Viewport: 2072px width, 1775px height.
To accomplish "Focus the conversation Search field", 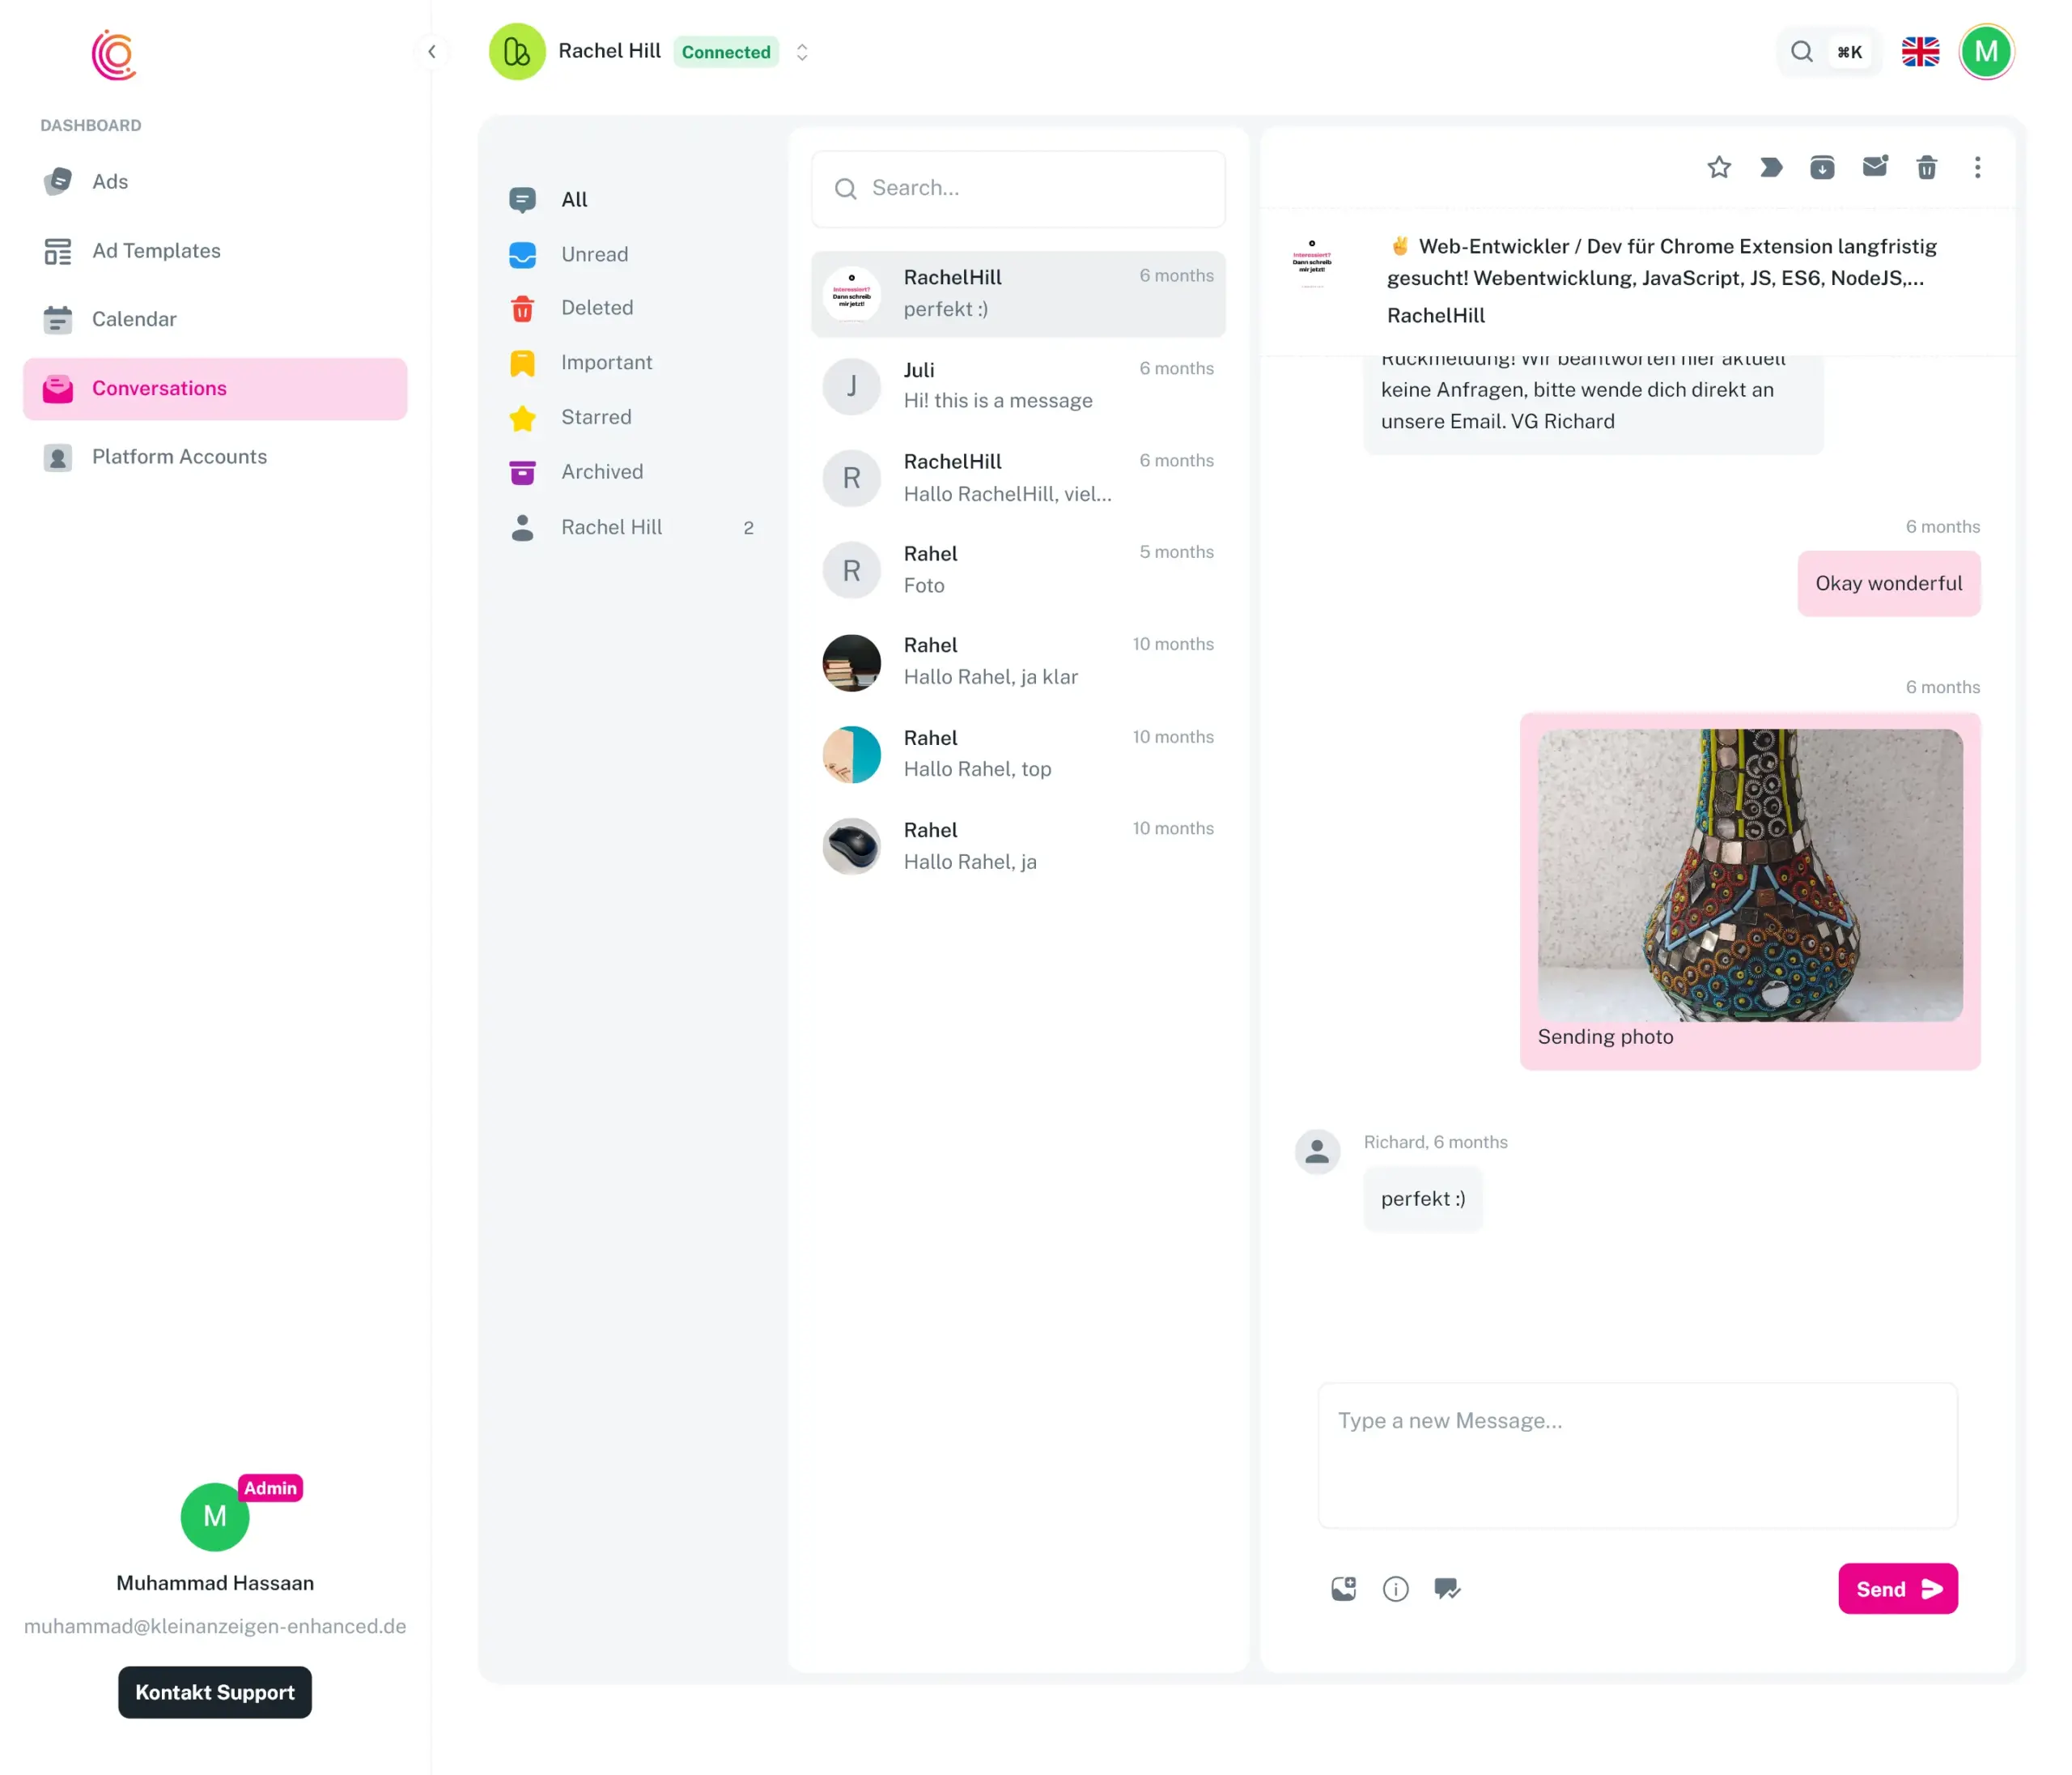I will pos(1018,189).
